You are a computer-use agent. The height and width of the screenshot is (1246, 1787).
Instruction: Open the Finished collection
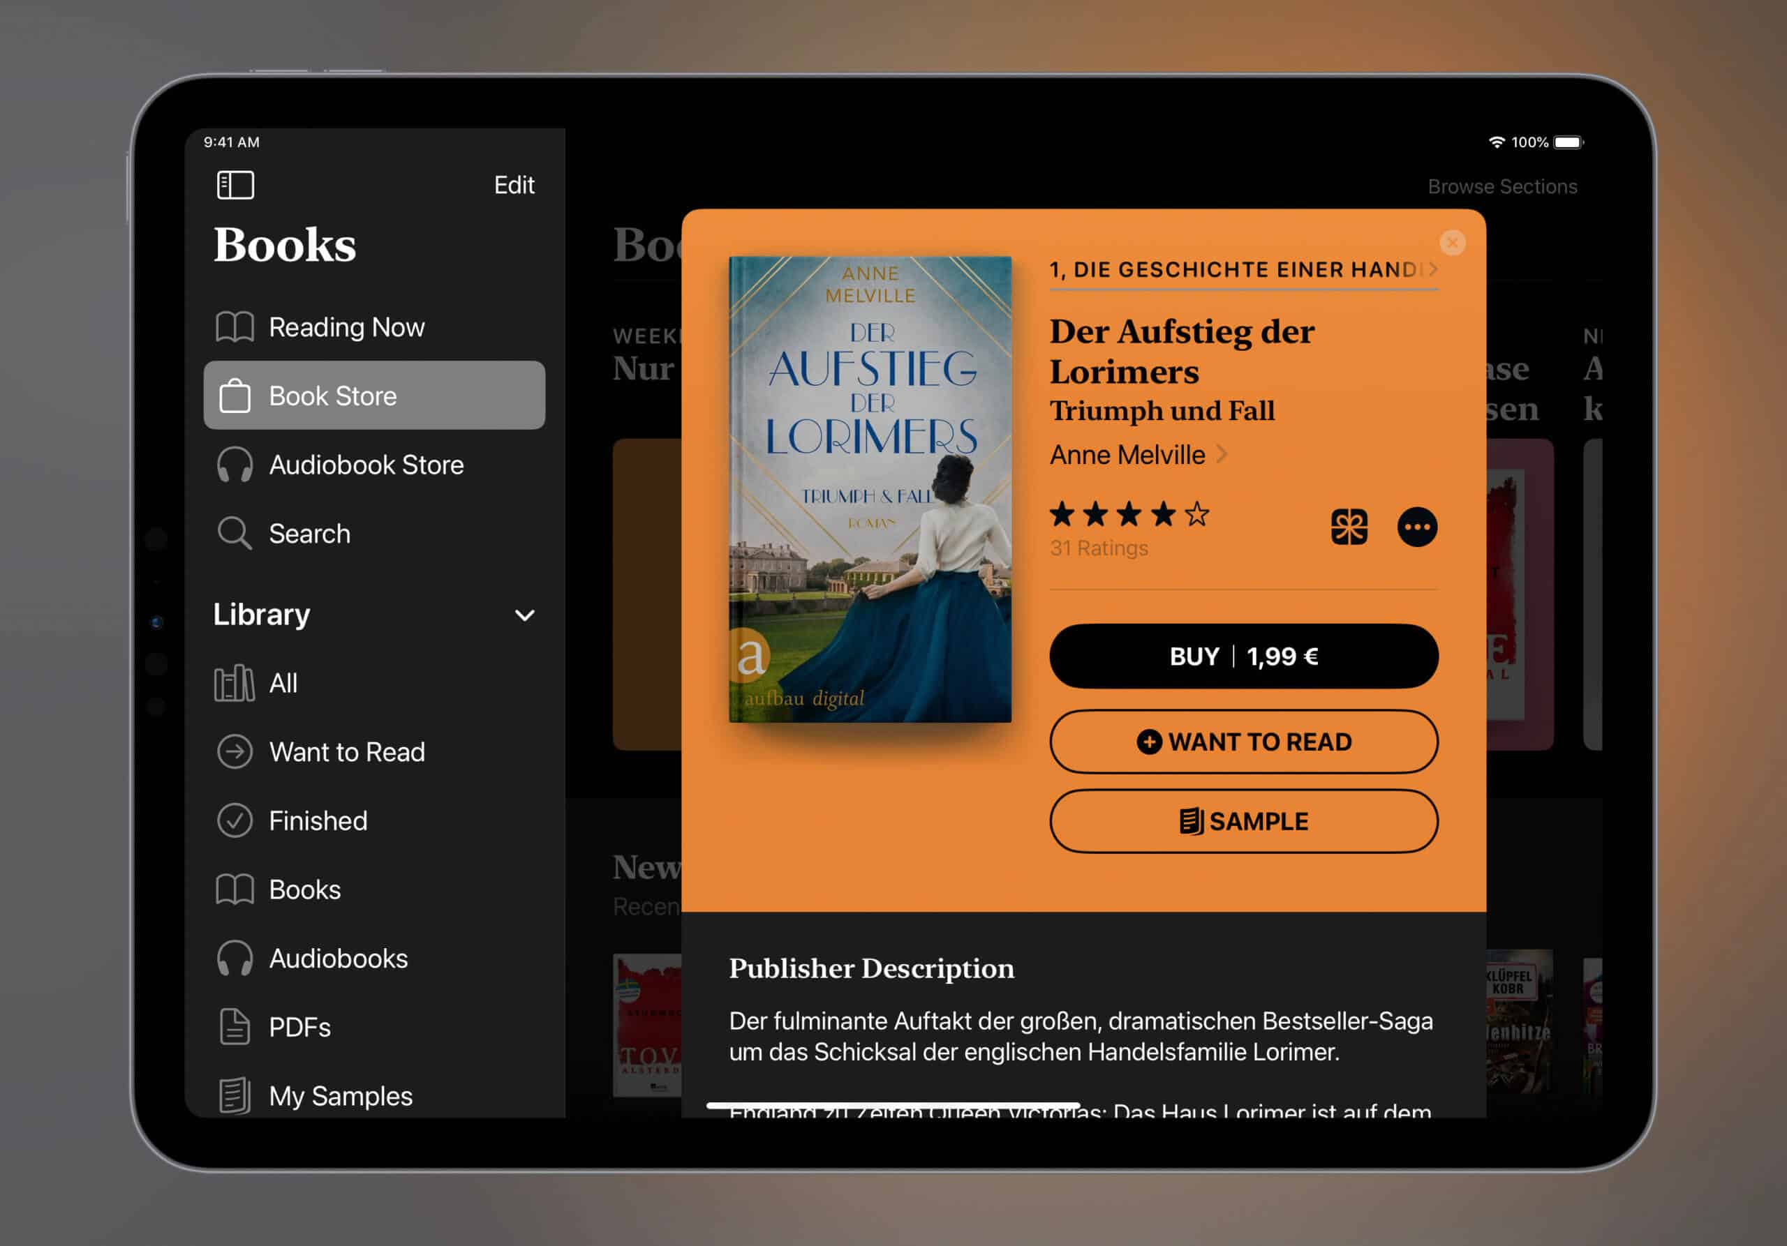(x=374, y=820)
